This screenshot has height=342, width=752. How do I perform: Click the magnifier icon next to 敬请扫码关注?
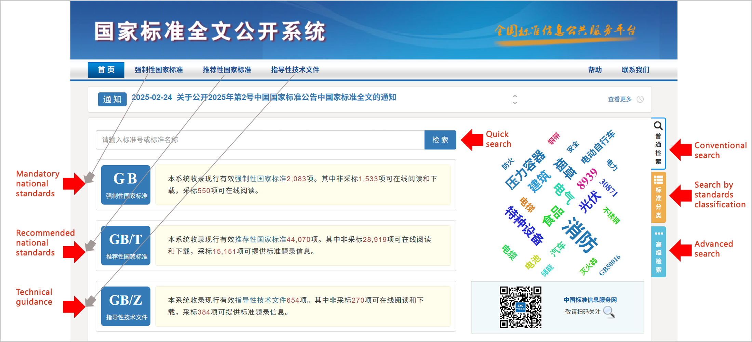(x=609, y=312)
